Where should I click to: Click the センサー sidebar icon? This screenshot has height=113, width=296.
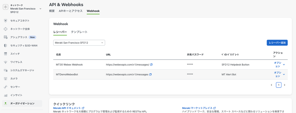6,87
